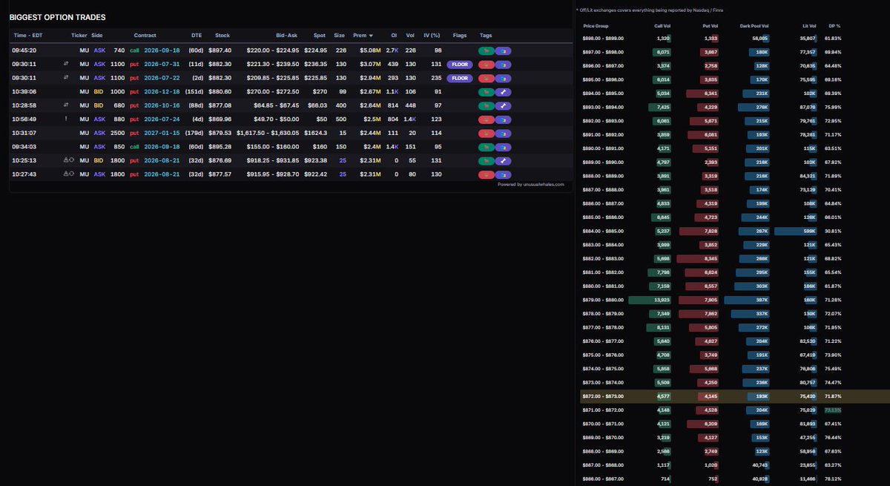Click the warning icons in the 10:27:43 row

coord(68,174)
